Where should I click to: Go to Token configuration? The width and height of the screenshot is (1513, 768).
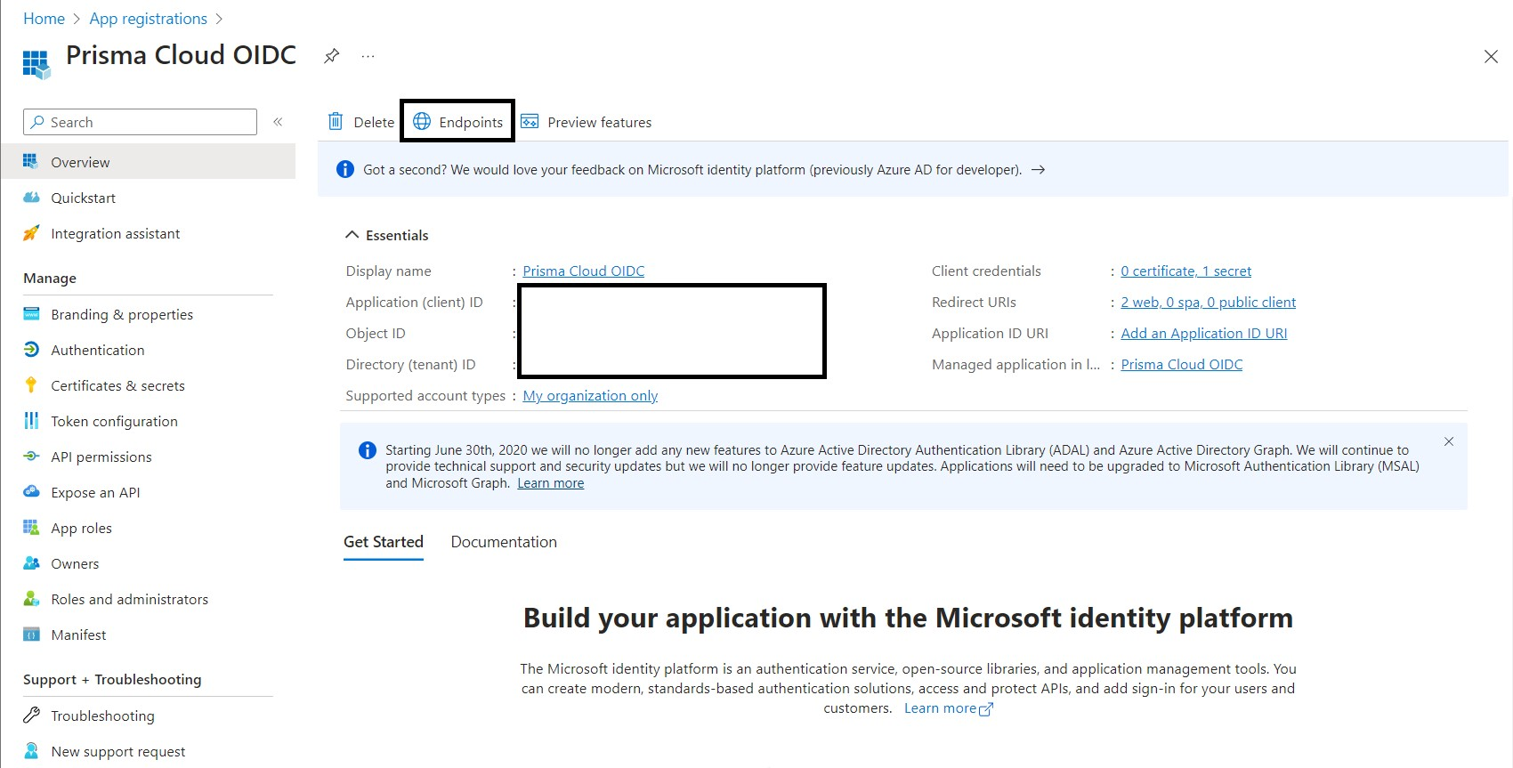[x=114, y=421]
